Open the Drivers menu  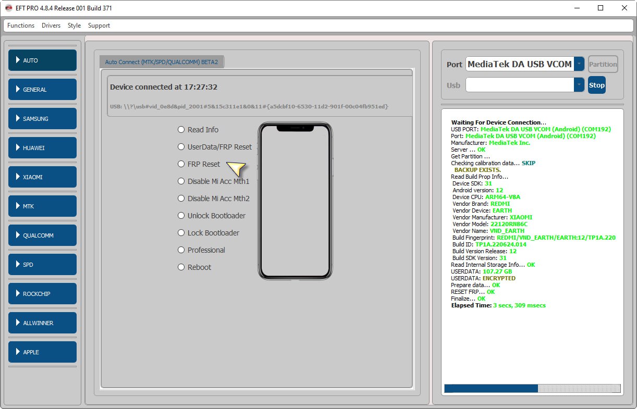click(x=51, y=26)
